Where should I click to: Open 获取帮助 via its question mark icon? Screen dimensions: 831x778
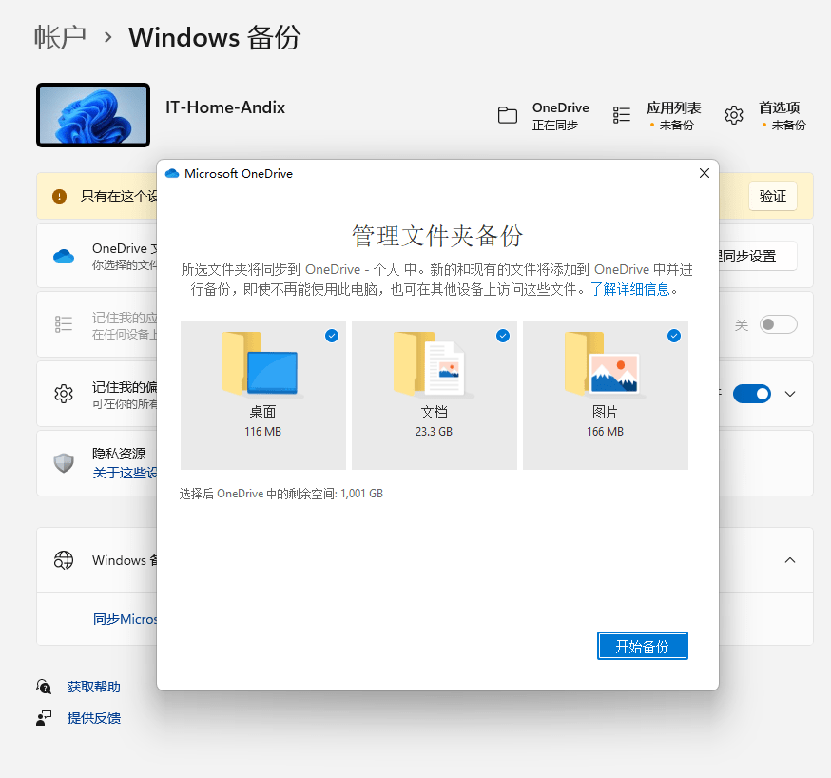coord(44,686)
